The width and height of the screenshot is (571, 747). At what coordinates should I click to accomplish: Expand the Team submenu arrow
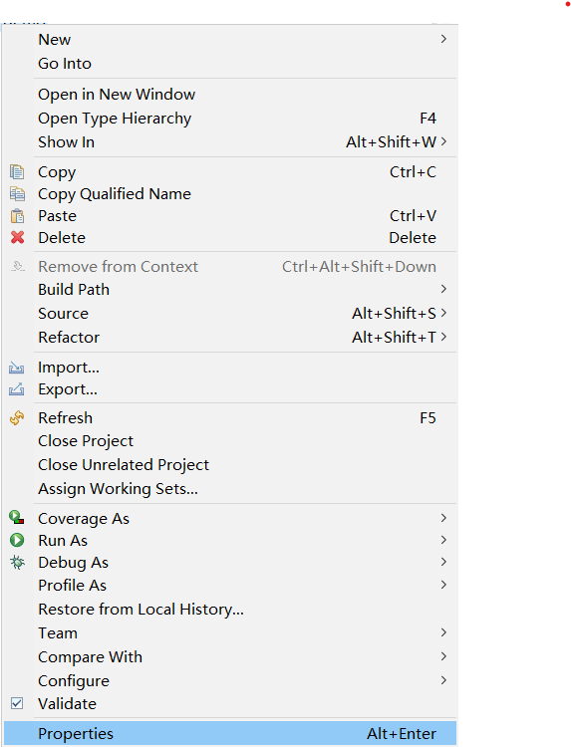[443, 632]
